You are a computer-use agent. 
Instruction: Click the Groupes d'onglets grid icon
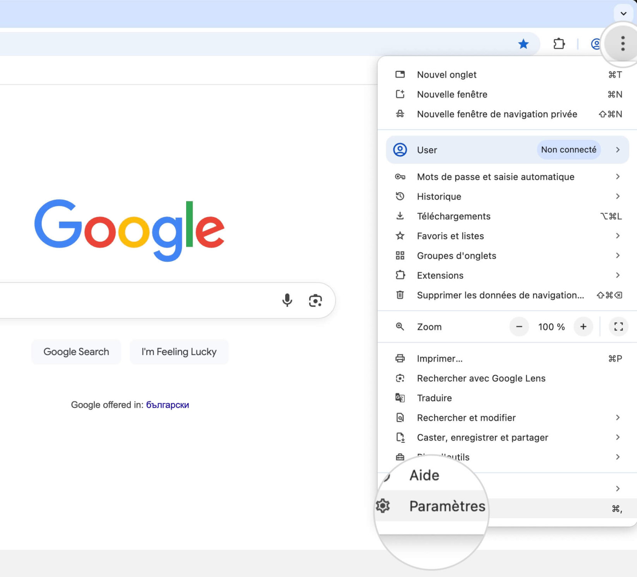400,256
